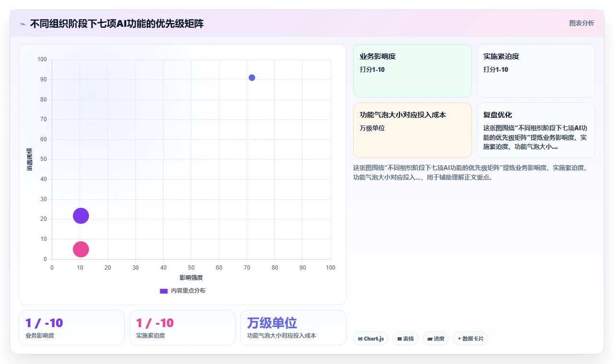Screen dimensions: 614x364
Task: Click the 图表分析 label in the header
Action: tap(581, 23)
